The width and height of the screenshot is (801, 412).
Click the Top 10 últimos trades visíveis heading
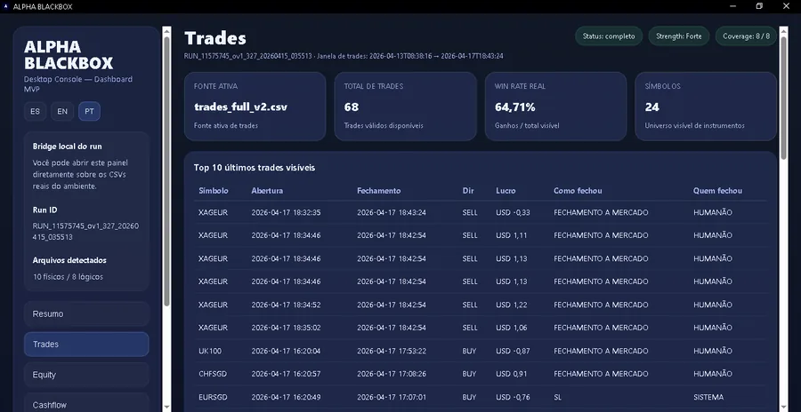255,168
